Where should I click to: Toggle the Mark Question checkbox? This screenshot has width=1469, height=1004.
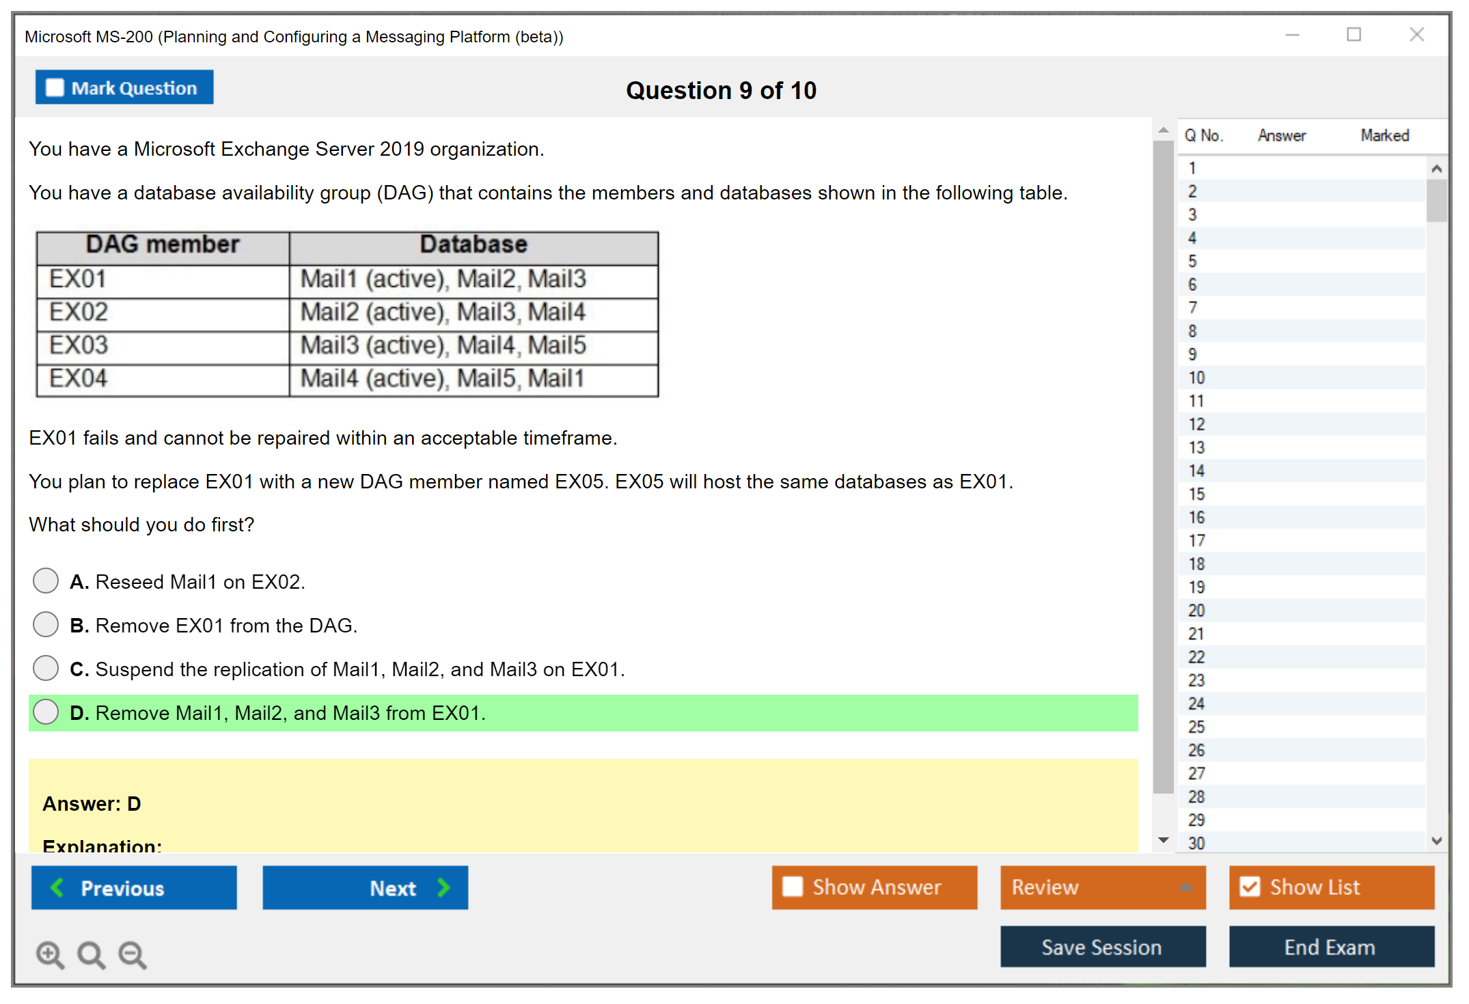click(55, 88)
